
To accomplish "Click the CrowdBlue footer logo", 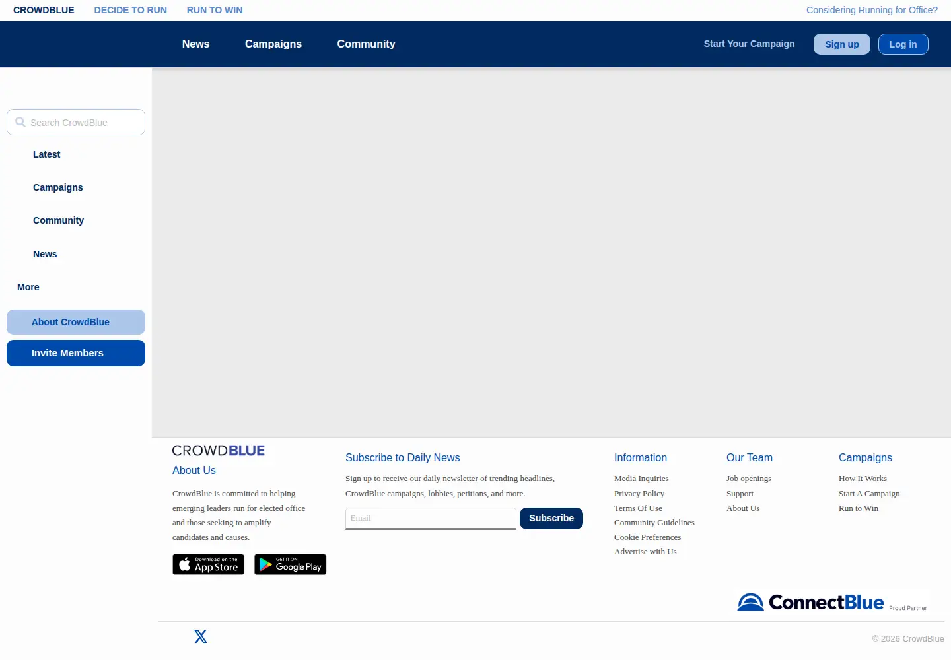I will coord(219,451).
